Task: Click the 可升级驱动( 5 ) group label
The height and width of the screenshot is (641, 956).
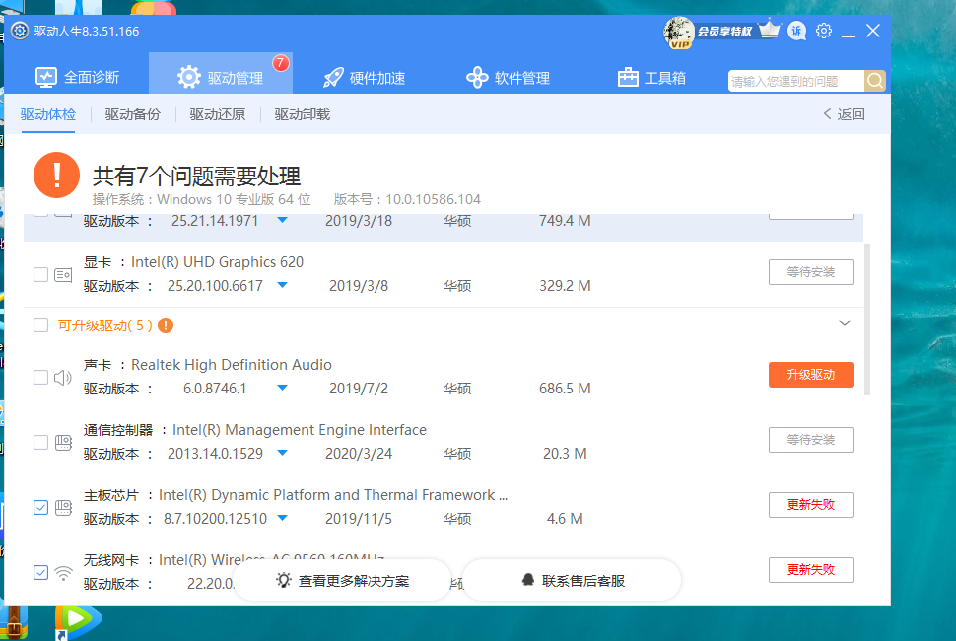Action: (x=104, y=325)
